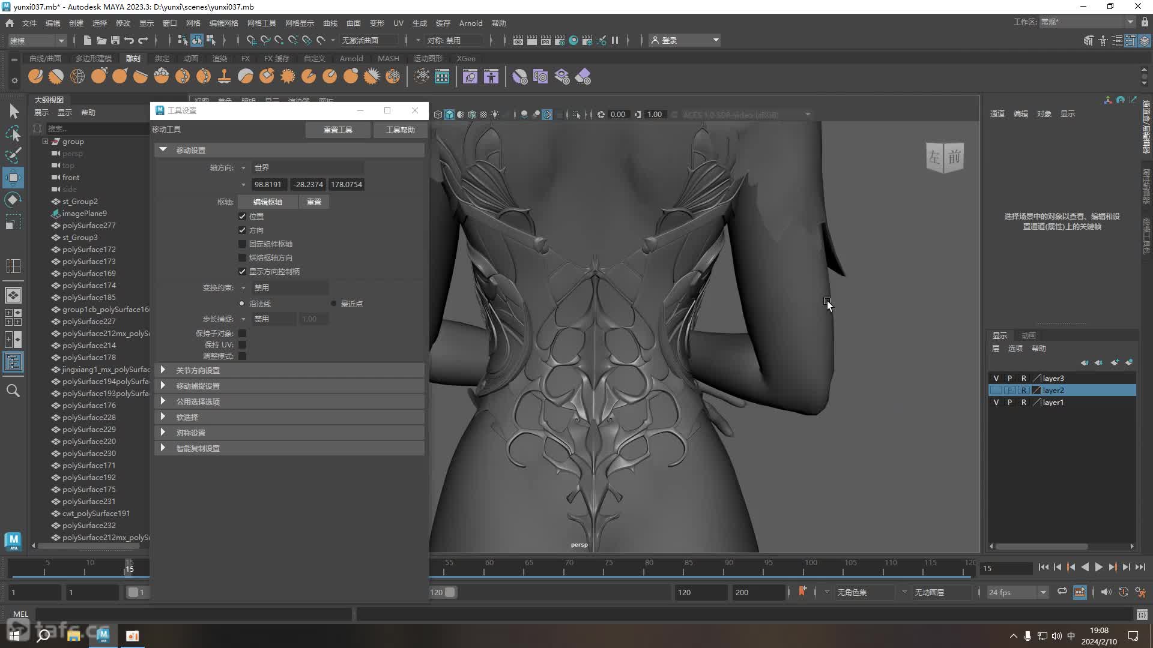The width and height of the screenshot is (1153, 648).
Task: Click the Open scene folder icon
Action: coord(101,40)
